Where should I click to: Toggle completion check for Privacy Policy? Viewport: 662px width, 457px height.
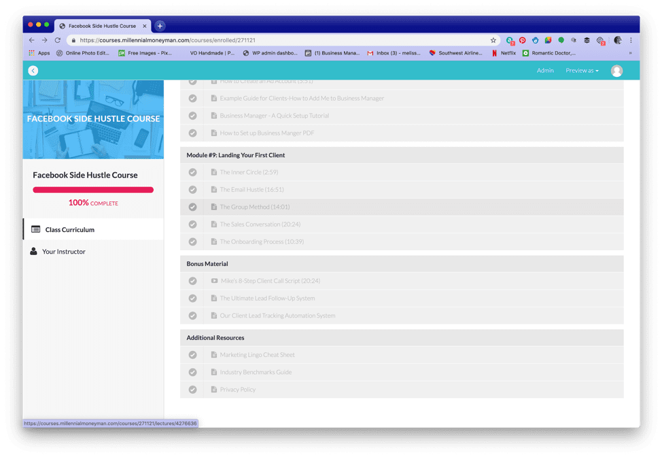(x=192, y=390)
